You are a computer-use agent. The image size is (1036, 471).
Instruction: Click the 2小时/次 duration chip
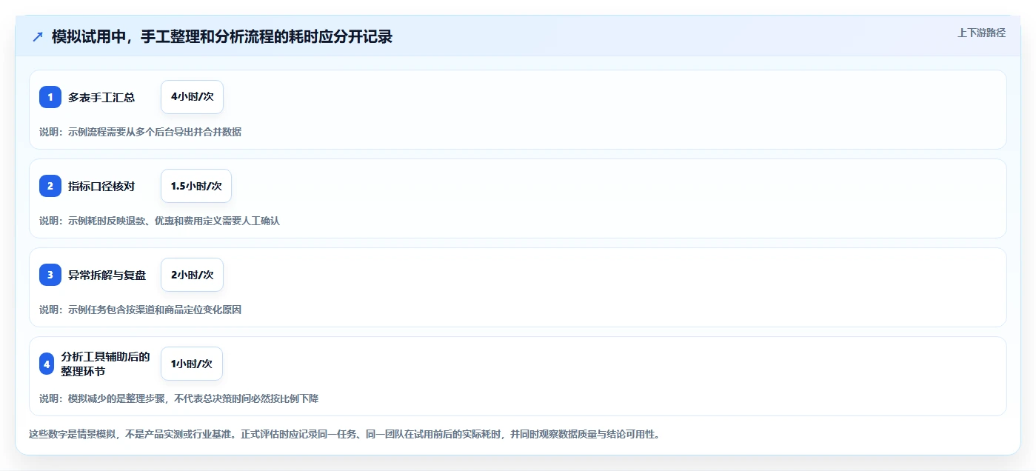[192, 275]
